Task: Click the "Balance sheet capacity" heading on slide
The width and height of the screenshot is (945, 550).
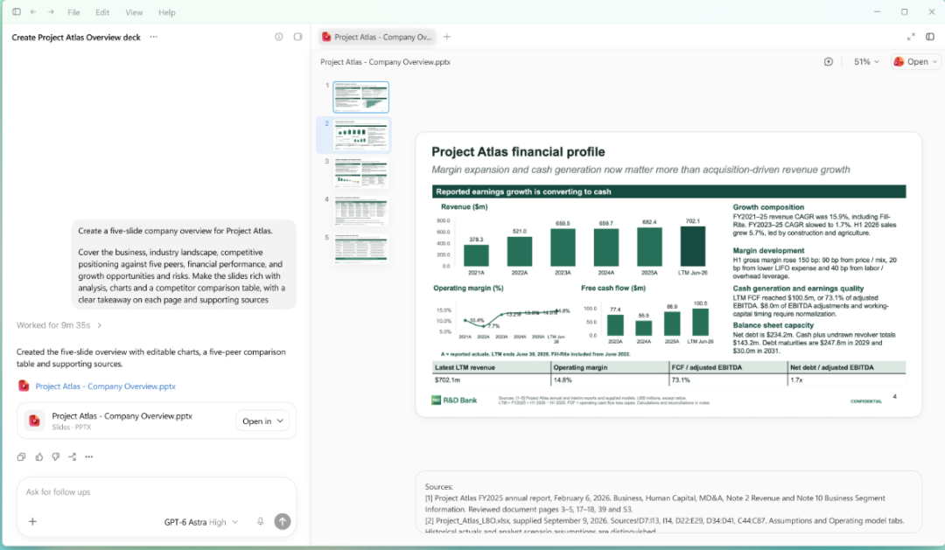Action: click(x=773, y=325)
